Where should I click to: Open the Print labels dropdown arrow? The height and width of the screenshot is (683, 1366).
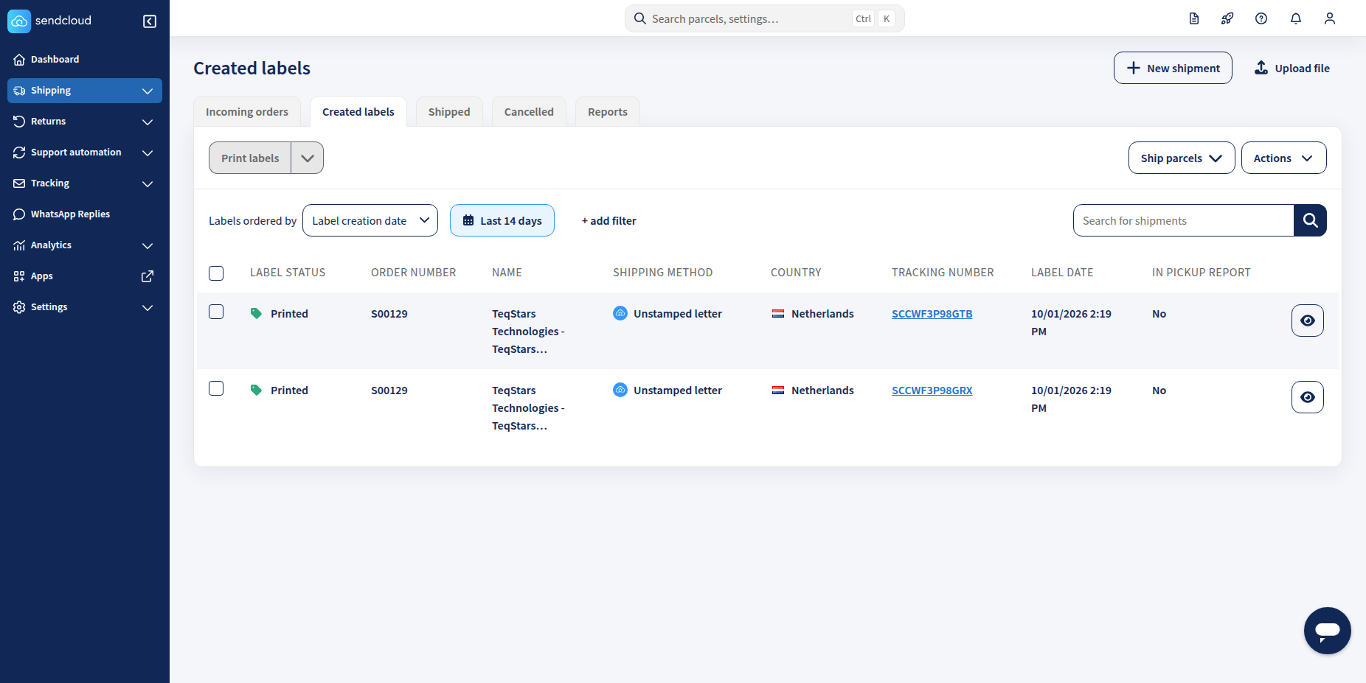[308, 158]
